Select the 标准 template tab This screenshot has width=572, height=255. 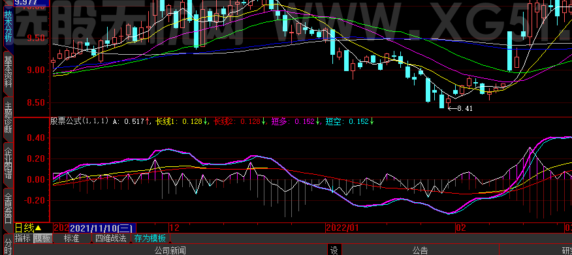pos(72,239)
